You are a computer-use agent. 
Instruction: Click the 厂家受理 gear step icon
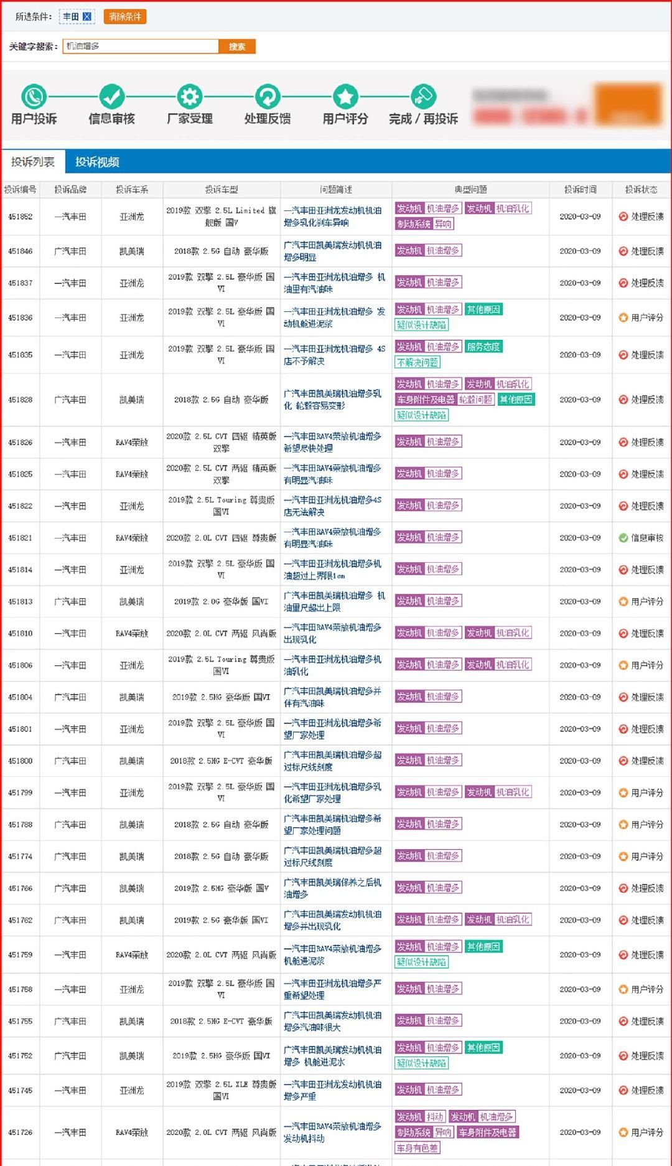pos(190,96)
